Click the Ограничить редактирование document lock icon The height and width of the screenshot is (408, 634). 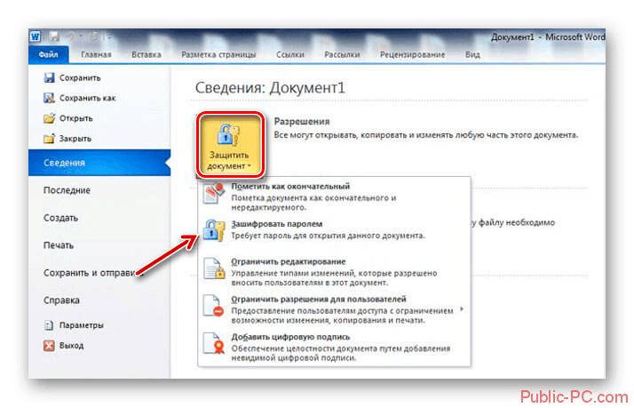click(213, 268)
